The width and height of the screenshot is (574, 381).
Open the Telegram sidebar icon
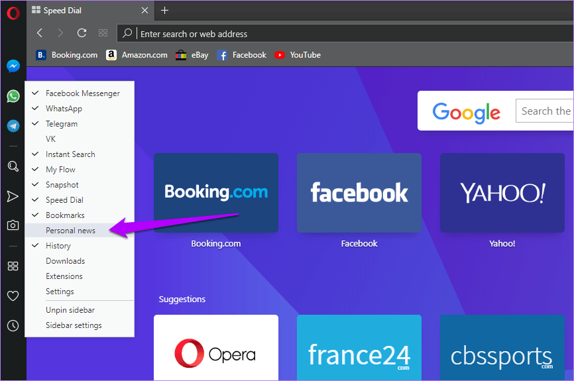13,126
